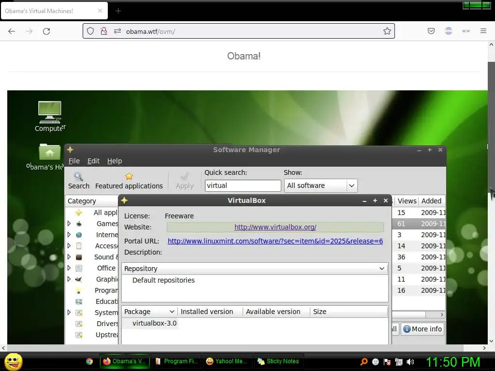
Task: Click the Search magnifier toolbar icon
Action: [78, 176]
